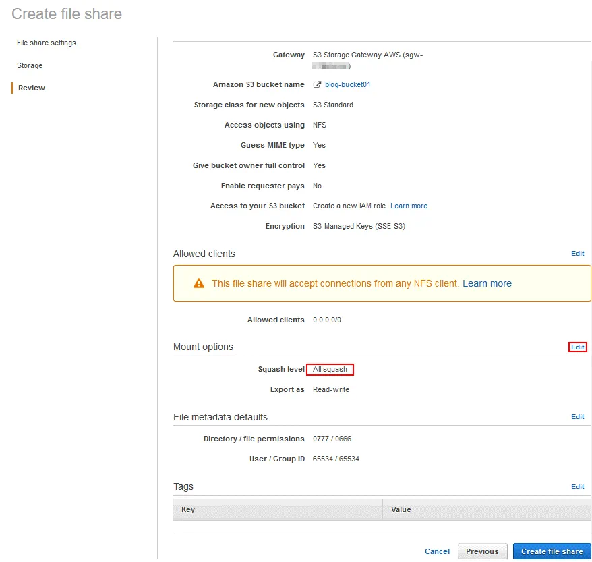Click the Value column header in Tags table

tap(401, 509)
